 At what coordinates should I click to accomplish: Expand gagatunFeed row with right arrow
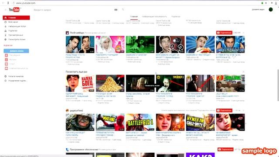click(x=246, y=123)
